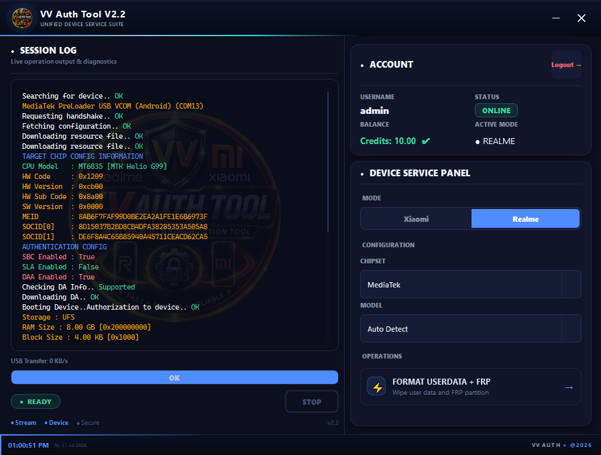Click the Credits: 10.00 balance

tap(388, 141)
